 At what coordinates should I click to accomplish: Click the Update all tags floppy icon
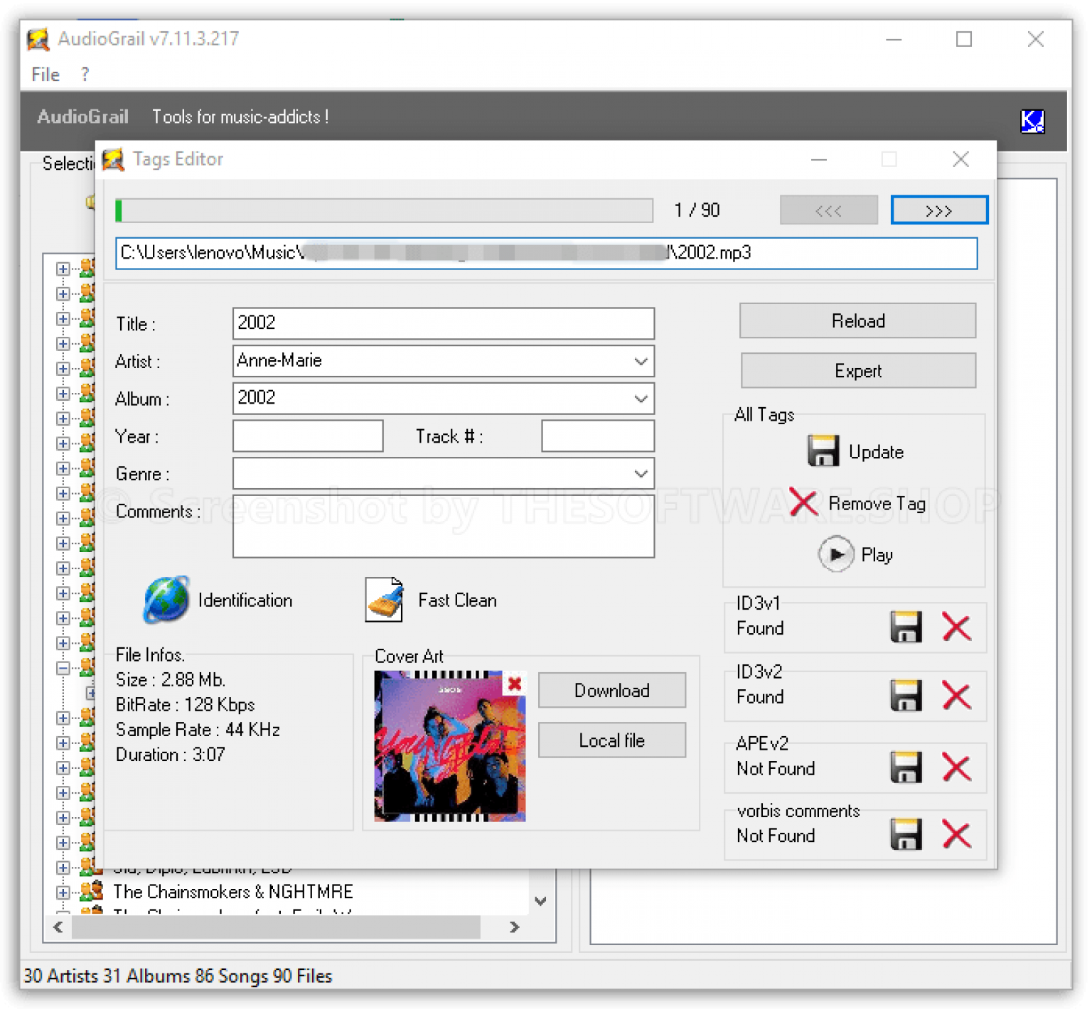click(x=823, y=451)
